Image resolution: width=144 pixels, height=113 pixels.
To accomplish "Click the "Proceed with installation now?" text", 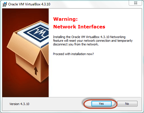I will [x=73, y=54].
